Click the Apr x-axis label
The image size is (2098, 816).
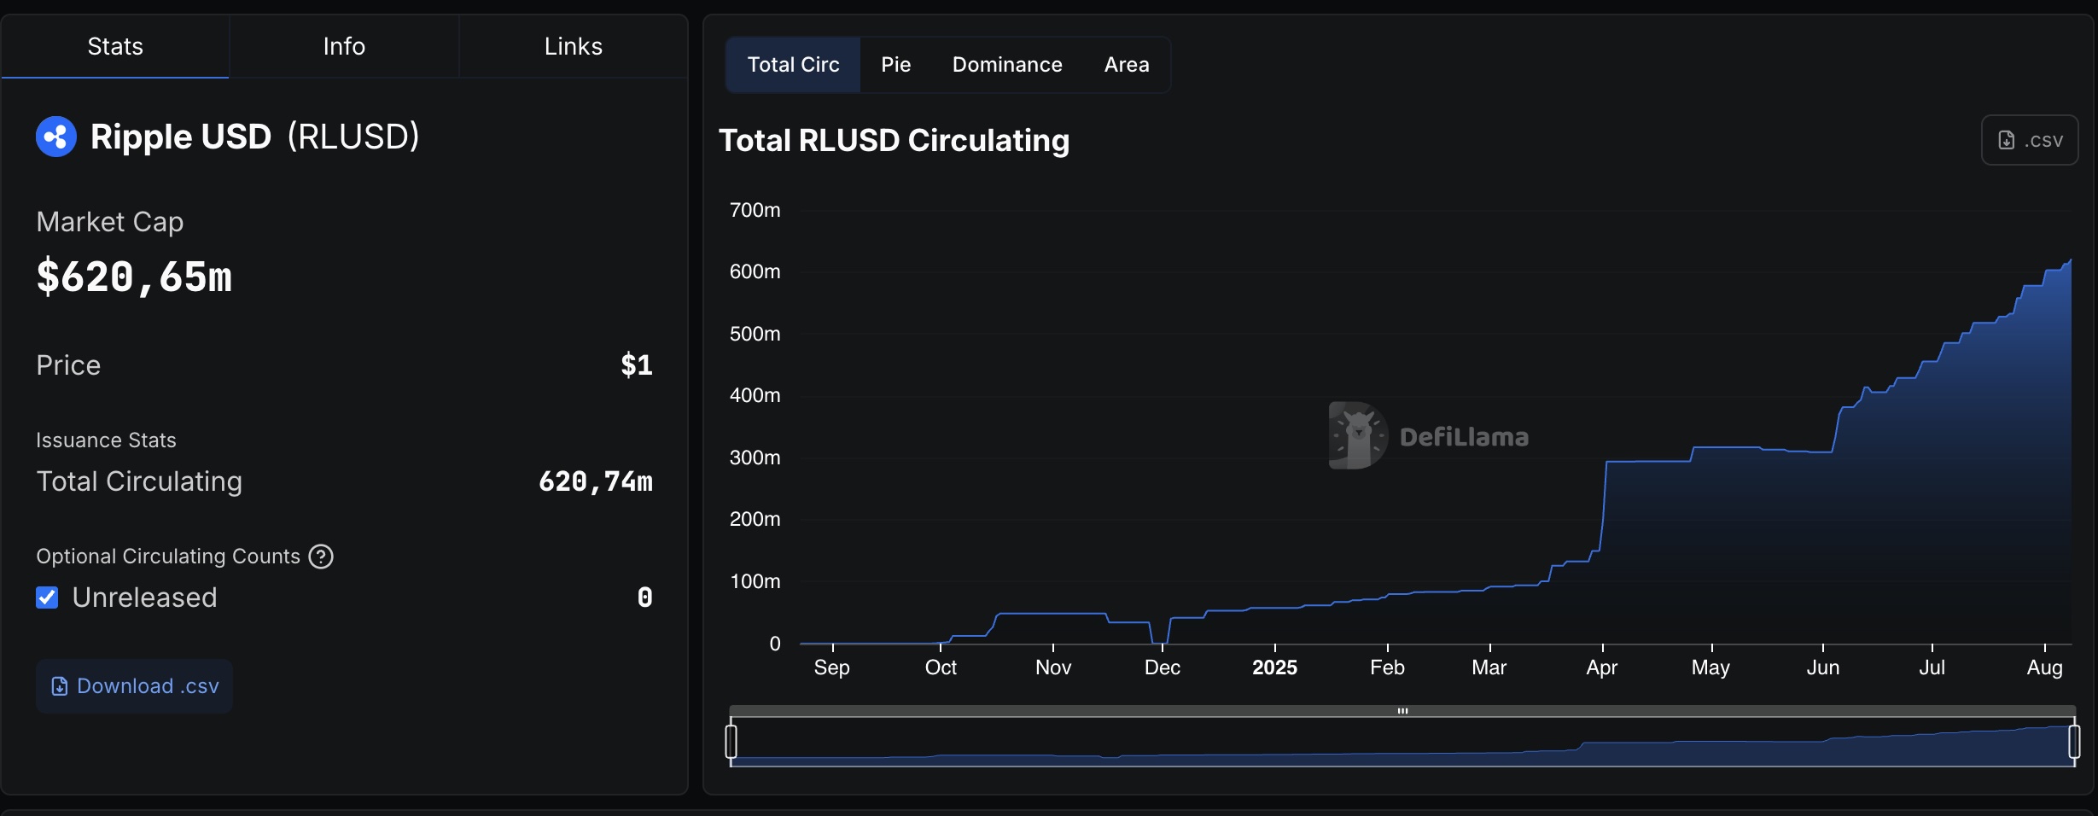(1602, 667)
